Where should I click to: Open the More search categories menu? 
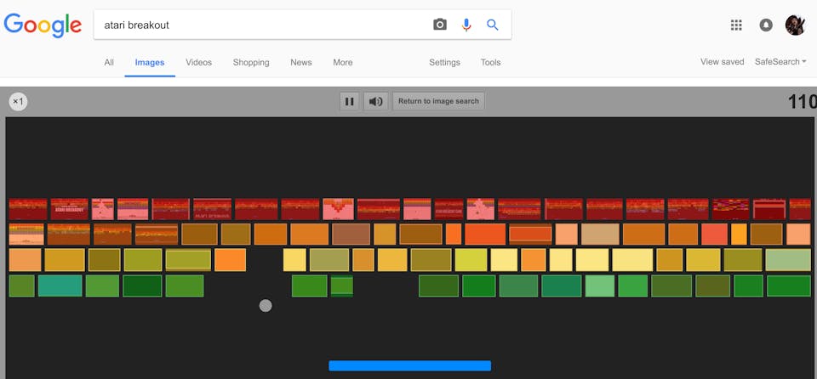[343, 62]
